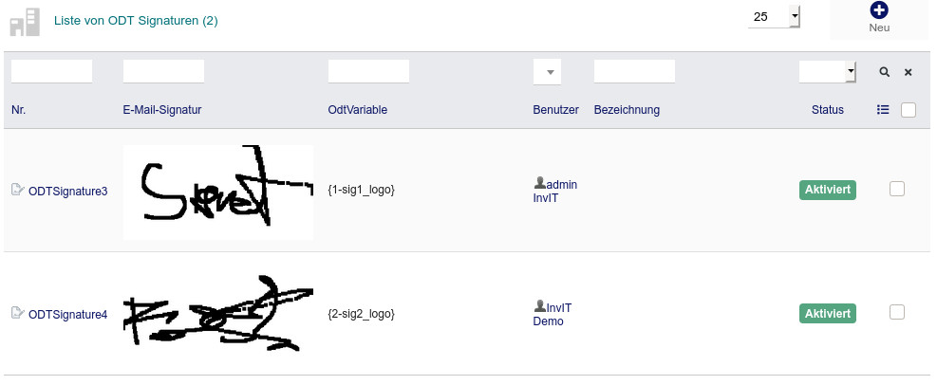Viewport: 937px width, 385px height.
Task: Open the ODTSignature3 link
Action: [68, 192]
